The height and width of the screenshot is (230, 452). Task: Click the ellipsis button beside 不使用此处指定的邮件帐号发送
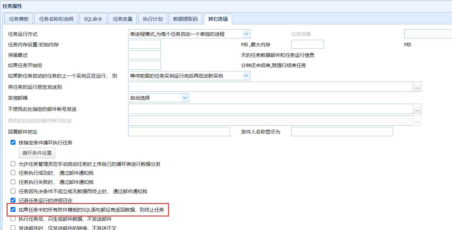(x=417, y=109)
